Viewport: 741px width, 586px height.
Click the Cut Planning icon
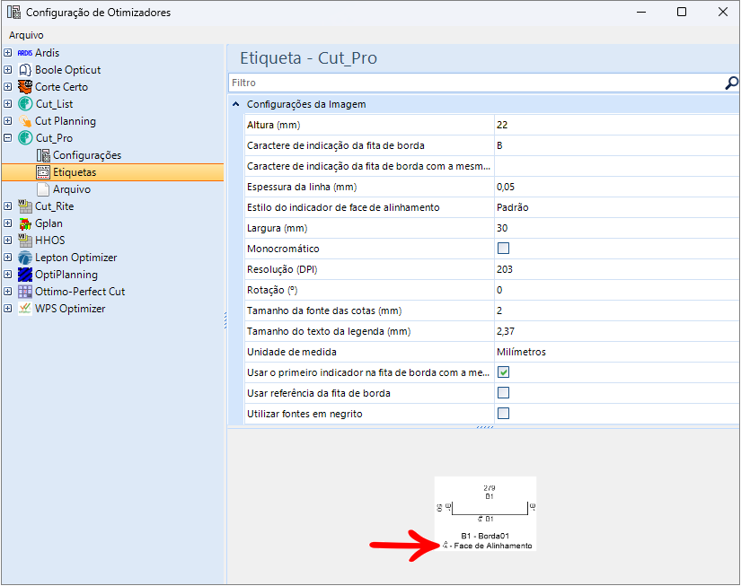[25, 121]
